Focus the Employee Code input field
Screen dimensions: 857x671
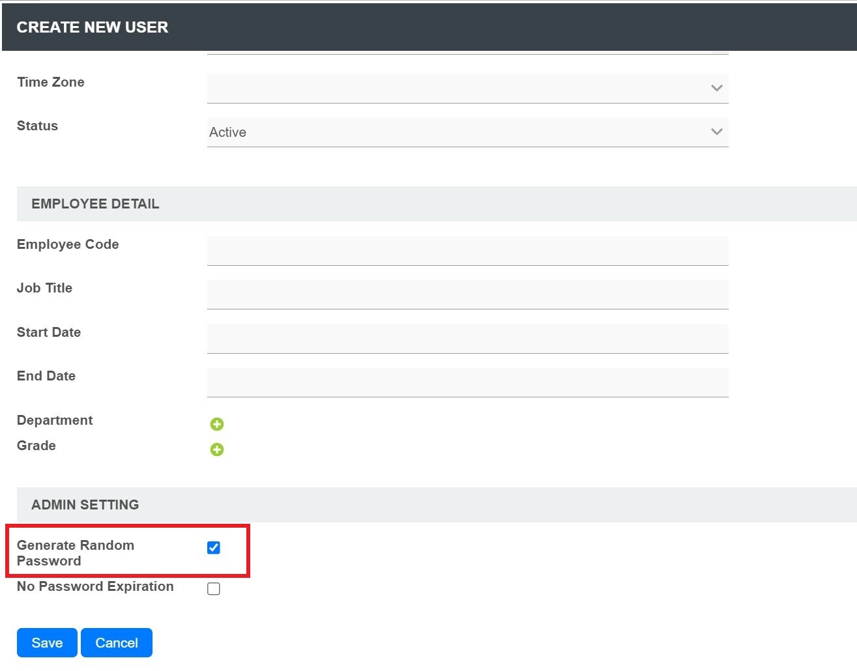click(x=467, y=251)
